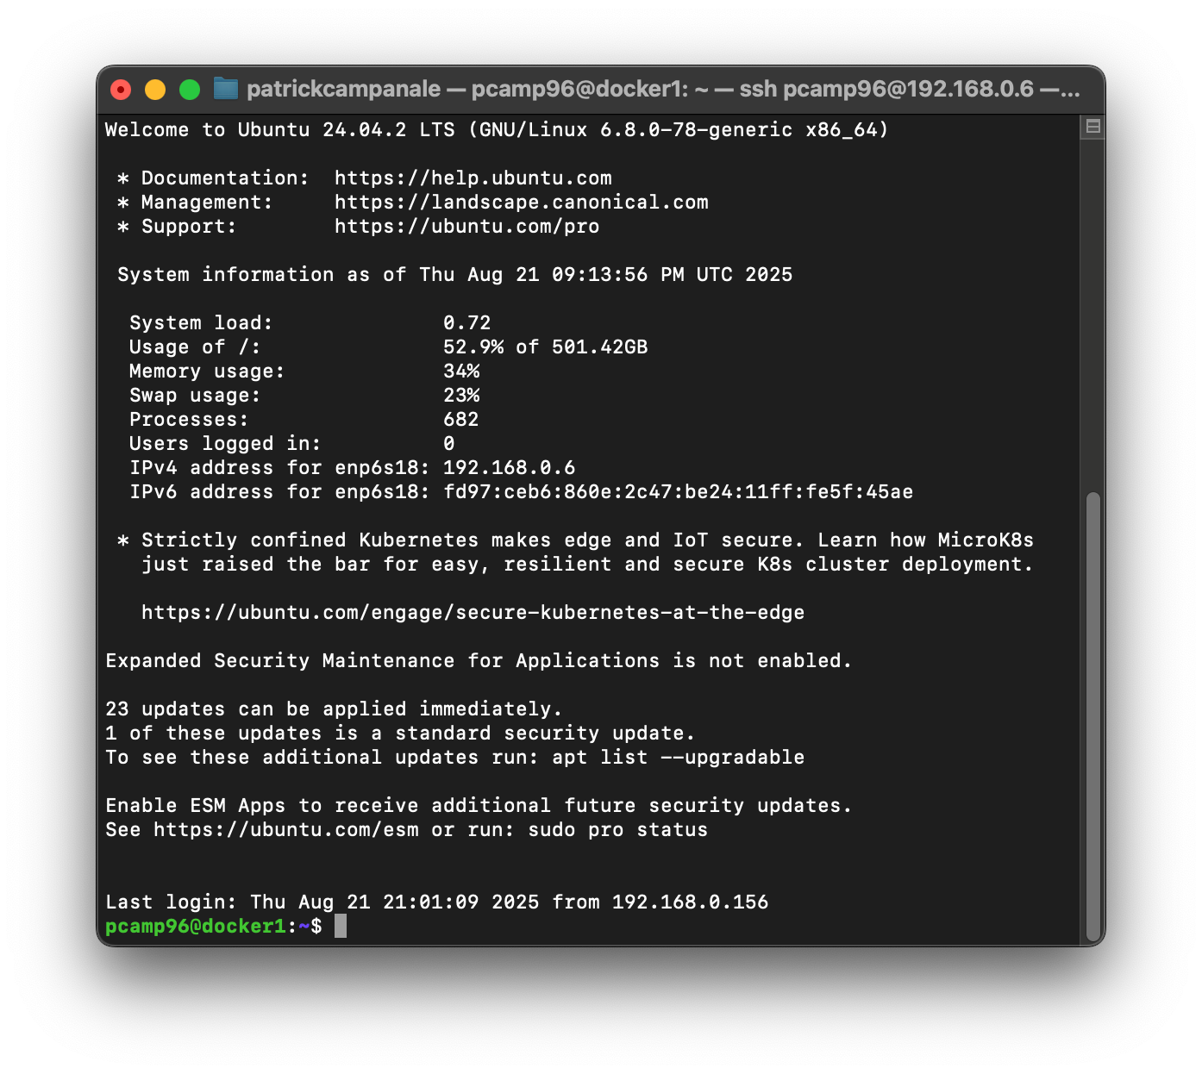Close the terminal with red button

tap(121, 90)
